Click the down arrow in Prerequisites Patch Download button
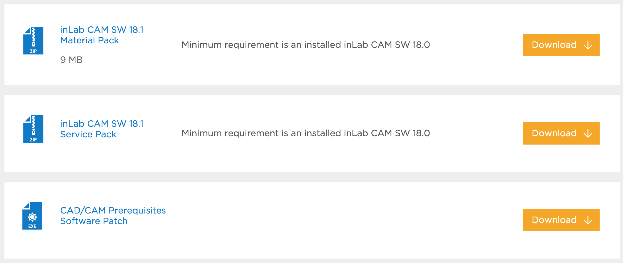Image resolution: width=623 pixels, height=263 pixels. (588, 220)
